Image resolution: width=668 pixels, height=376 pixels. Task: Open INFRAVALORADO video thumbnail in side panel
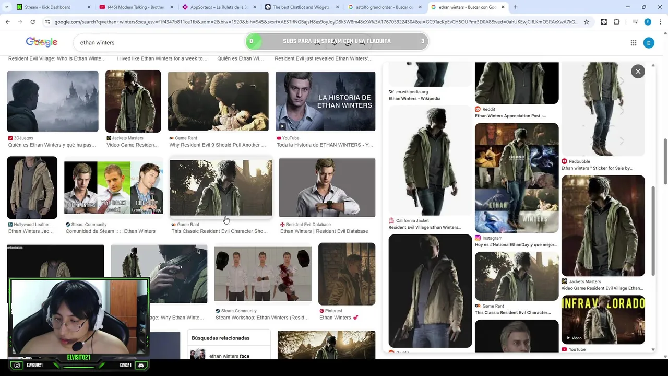tap(603, 320)
